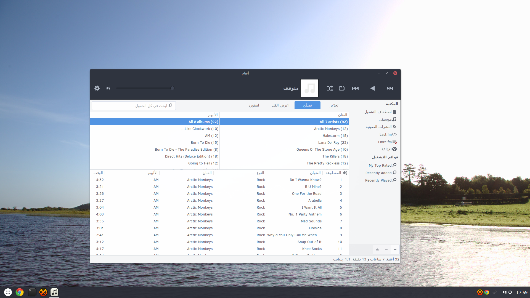
Task: Toggle the volume mute icon
Action: click(108, 88)
